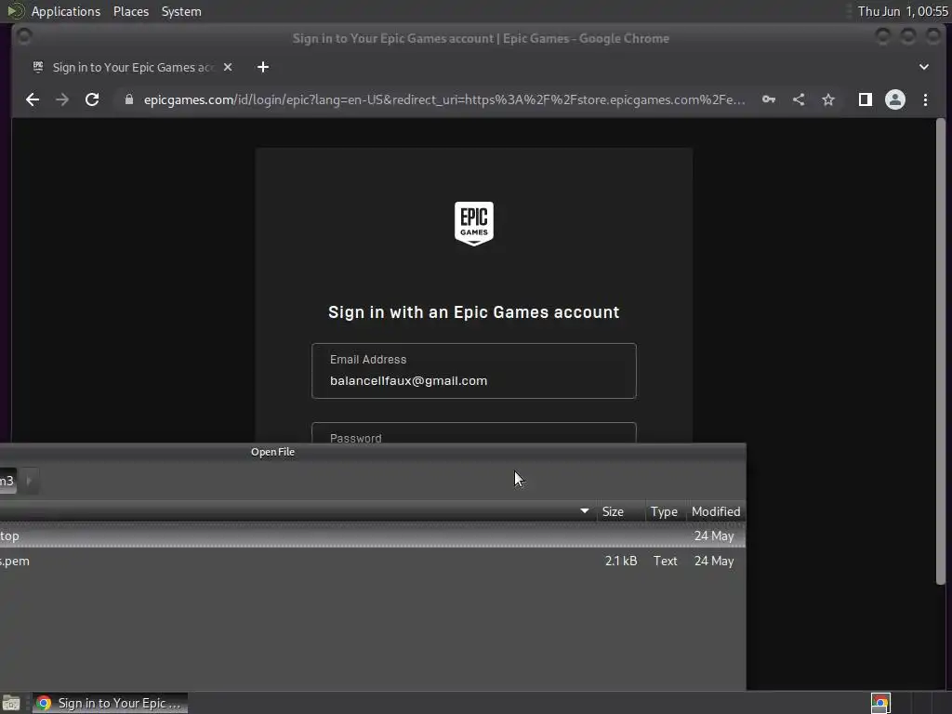This screenshot has height=714, width=952.
Task: Share this page using share icon
Action: pyautogui.click(x=799, y=99)
